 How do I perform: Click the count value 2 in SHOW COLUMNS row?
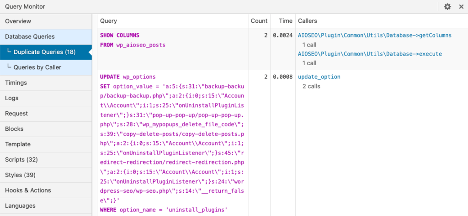tap(266, 36)
